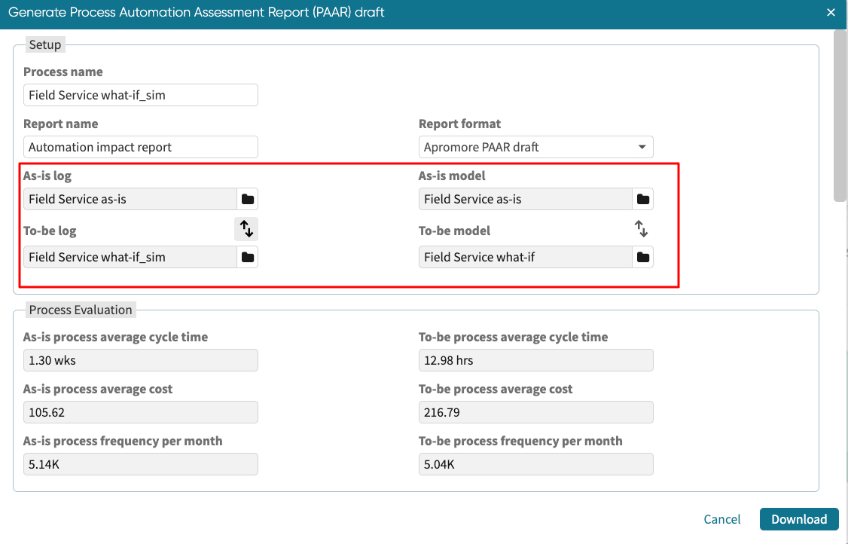Click the to-be process frequency per month field
848x544 pixels.
pos(535,464)
